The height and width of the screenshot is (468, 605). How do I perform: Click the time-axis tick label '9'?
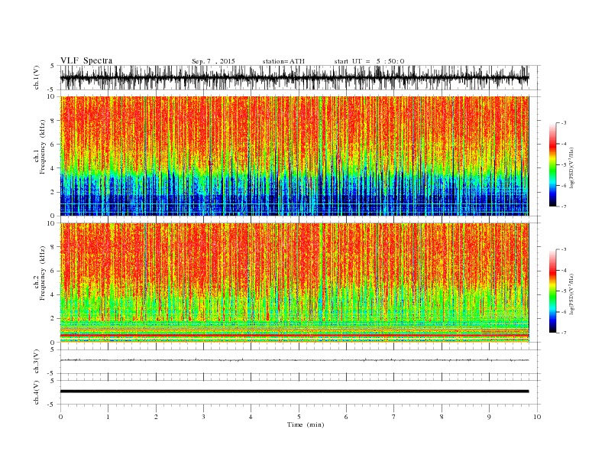tap(489, 417)
